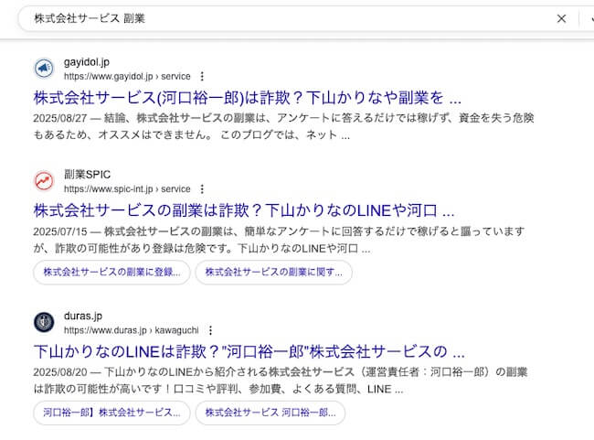Image resolution: width=594 pixels, height=440 pixels.
Task: Click the sitelink chip 株式会社サービスの副業に登録...
Action: tap(111, 273)
